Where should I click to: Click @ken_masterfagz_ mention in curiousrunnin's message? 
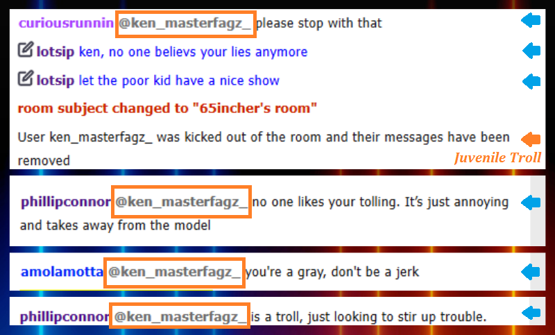point(185,24)
